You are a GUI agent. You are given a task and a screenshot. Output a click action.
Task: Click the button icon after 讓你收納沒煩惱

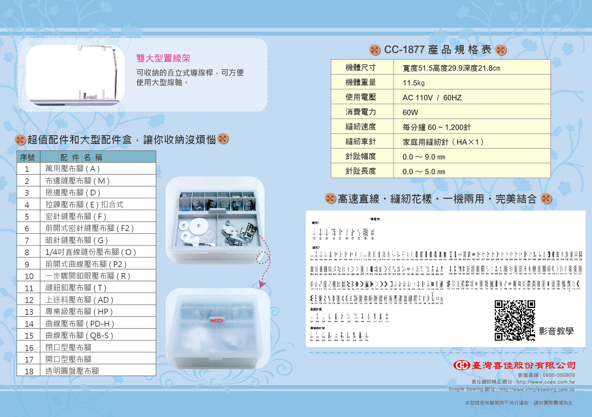(x=223, y=139)
